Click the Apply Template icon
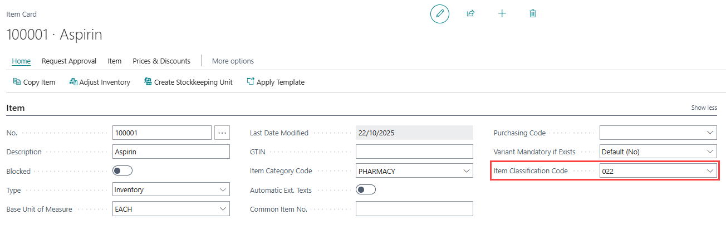Image resolution: width=726 pixels, height=234 pixels. (251, 82)
